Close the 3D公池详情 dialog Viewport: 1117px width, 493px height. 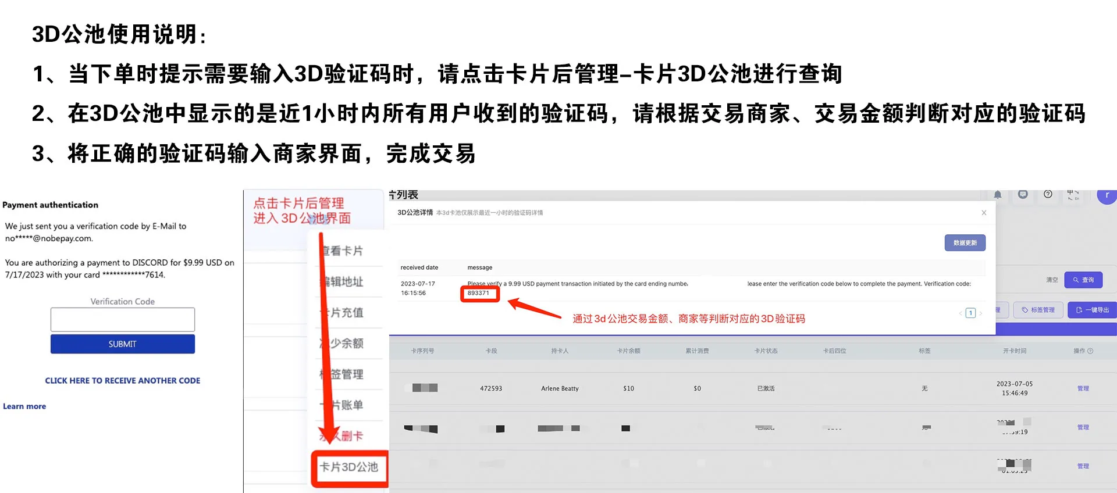(x=984, y=213)
